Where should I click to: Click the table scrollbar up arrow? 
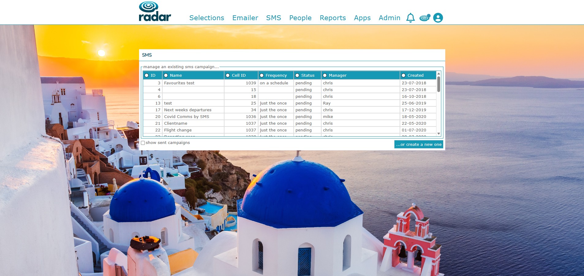[x=439, y=74]
